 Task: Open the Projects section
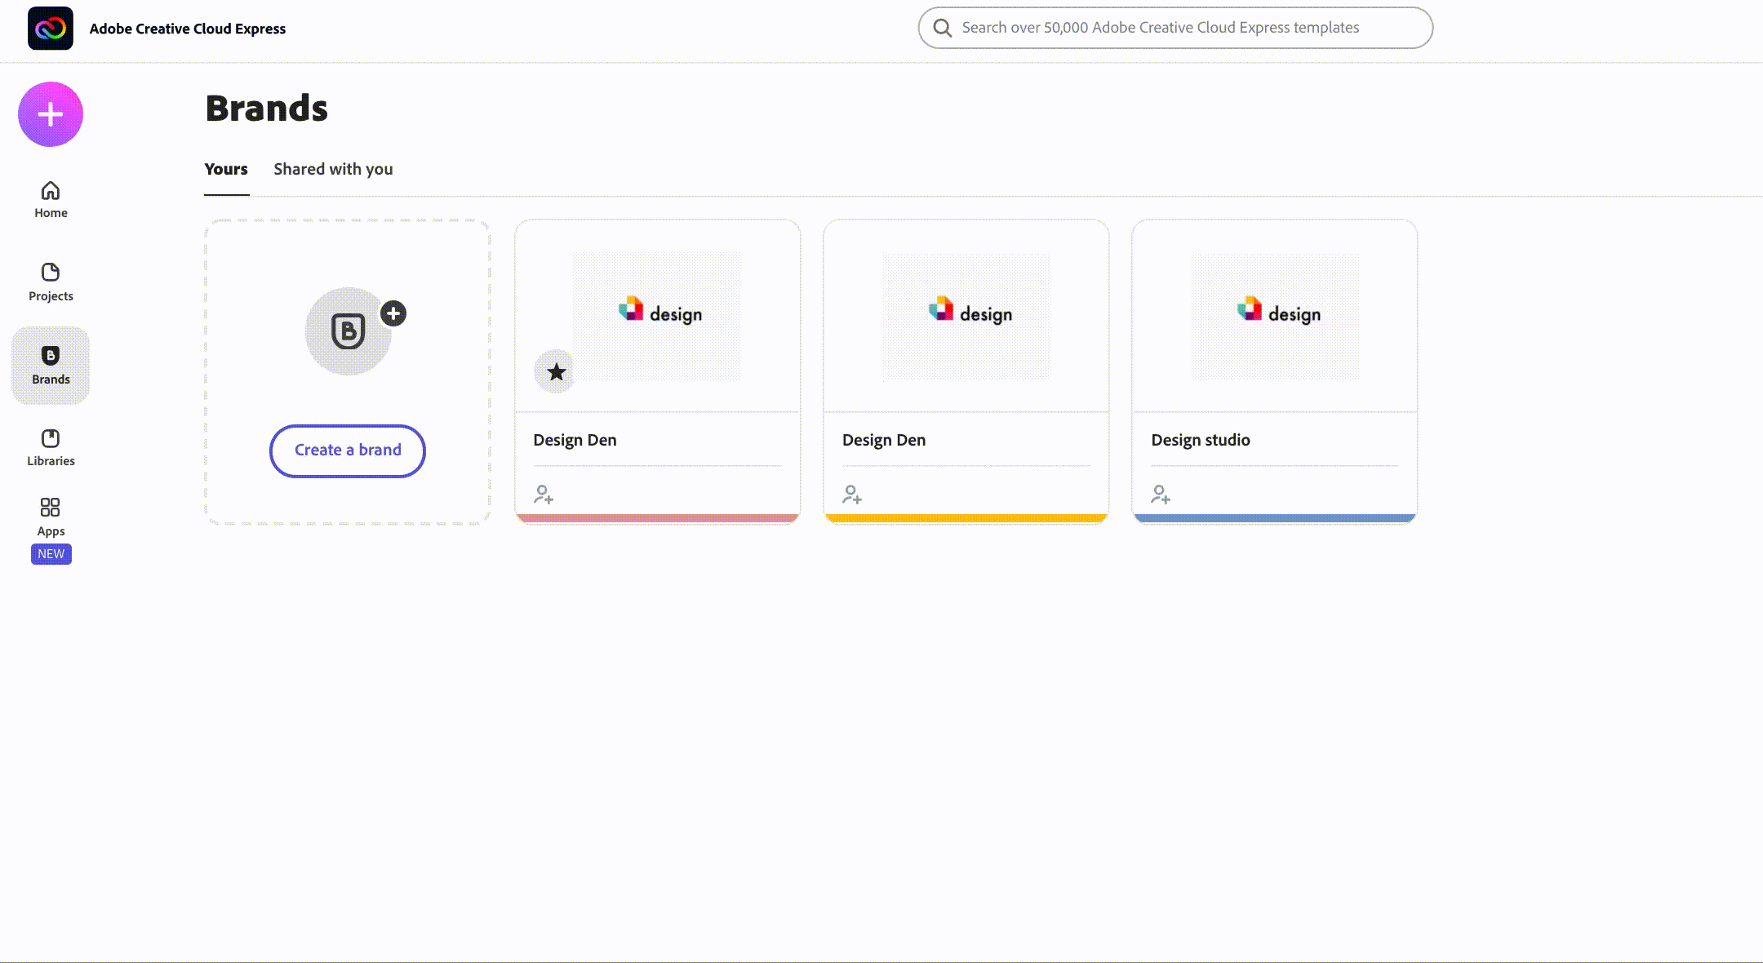click(50, 281)
